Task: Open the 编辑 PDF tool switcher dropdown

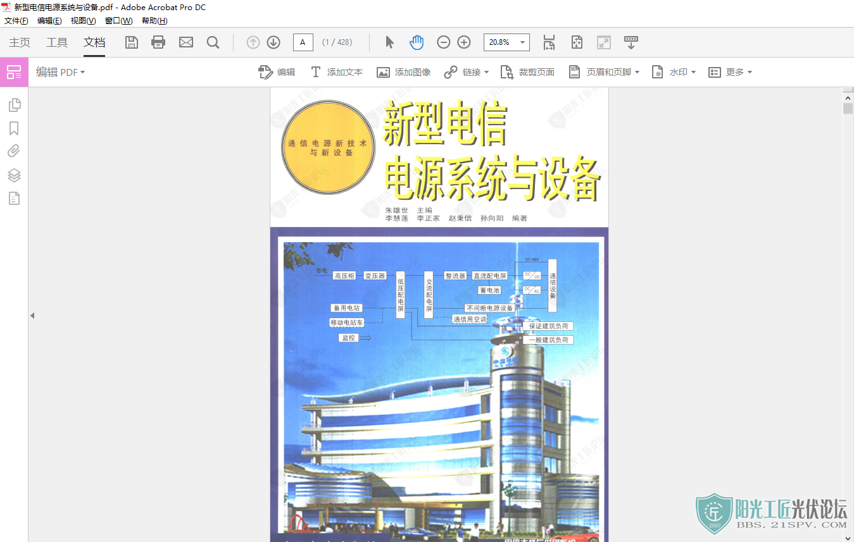Action: 60,72
